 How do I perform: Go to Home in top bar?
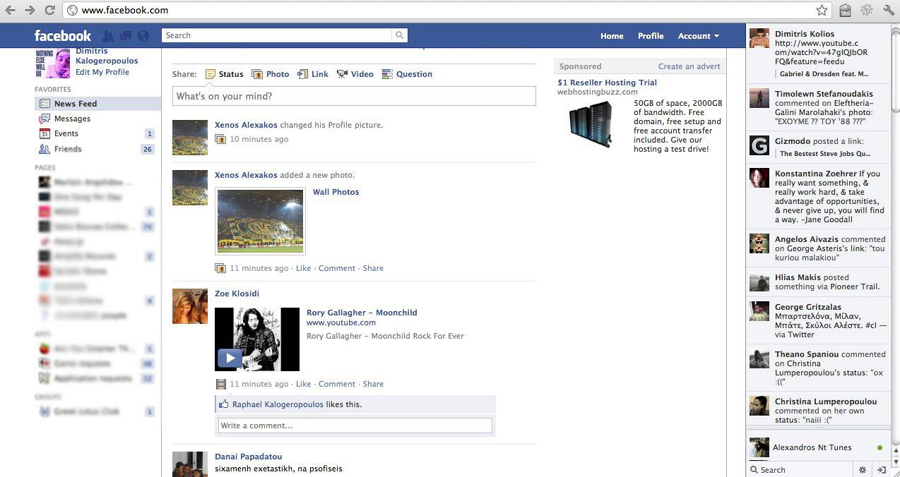612,36
